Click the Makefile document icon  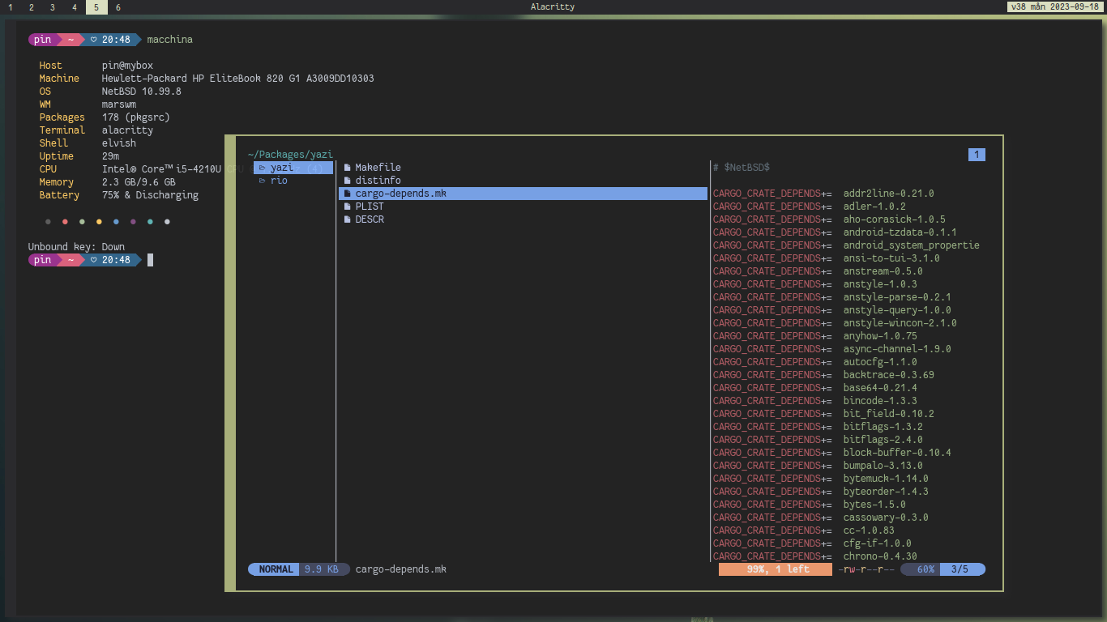click(x=348, y=167)
